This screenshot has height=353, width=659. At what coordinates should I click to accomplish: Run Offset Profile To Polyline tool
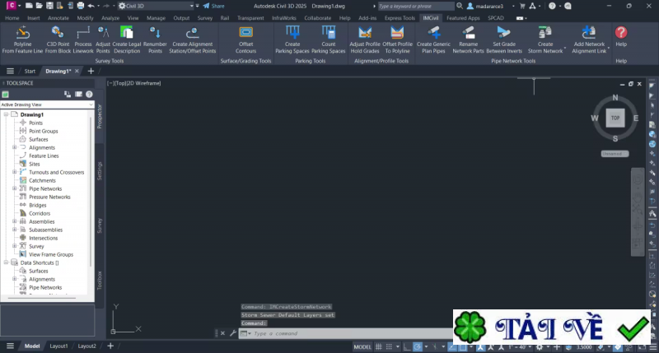pyautogui.click(x=397, y=39)
